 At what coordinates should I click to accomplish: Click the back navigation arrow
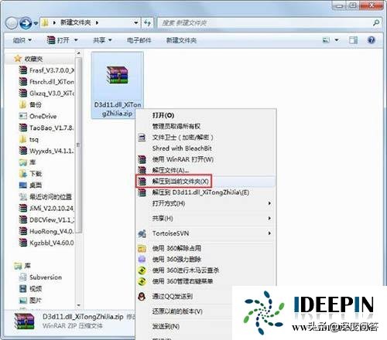[11, 23]
